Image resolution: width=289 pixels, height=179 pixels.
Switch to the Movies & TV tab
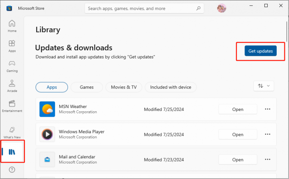point(124,87)
